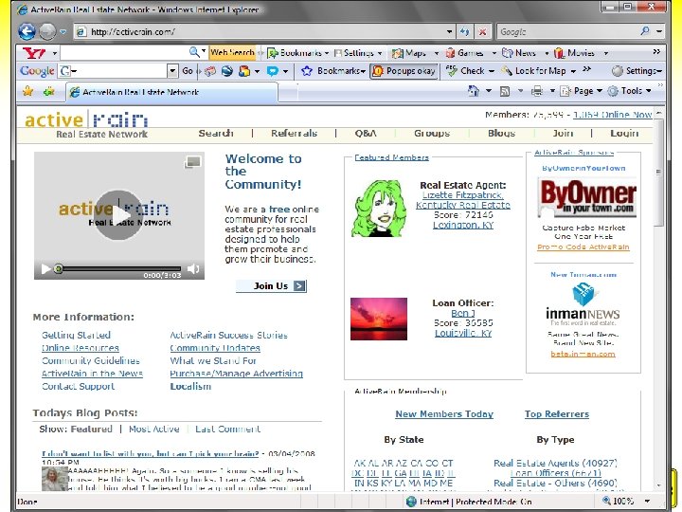Viewport: 682px width, 512px height.
Task: Open the Blogs site nav item
Action: click(501, 134)
